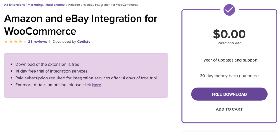The width and height of the screenshot is (279, 132).
Task: Click the 'billed annually' label
Action: pyautogui.click(x=229, y=43)
